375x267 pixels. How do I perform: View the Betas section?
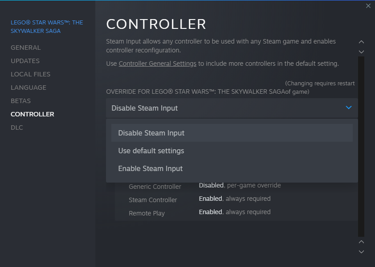click(20, 101)
